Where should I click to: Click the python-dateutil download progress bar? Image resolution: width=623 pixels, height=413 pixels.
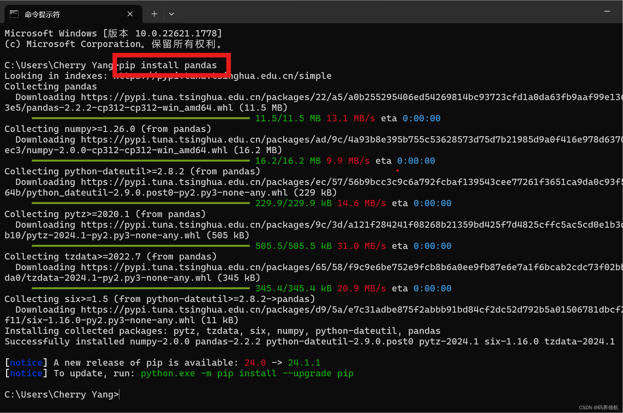click(141, 203)
